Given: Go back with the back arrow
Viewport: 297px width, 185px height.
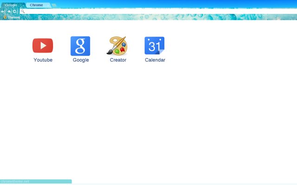Looking at the screenshot, I should [x=3, y=12].
